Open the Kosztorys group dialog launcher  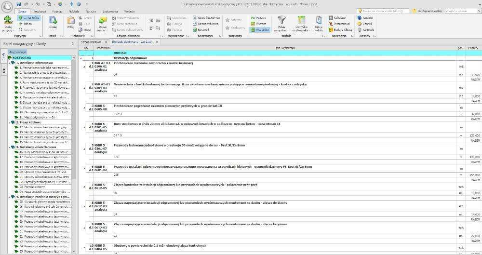coord(220,36)
